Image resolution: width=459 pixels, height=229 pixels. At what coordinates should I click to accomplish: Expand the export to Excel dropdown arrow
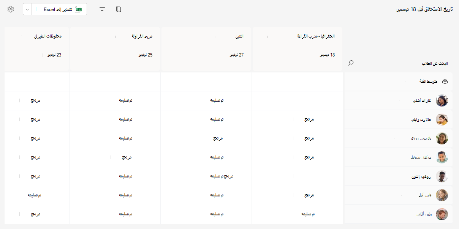tap(27, 9)
